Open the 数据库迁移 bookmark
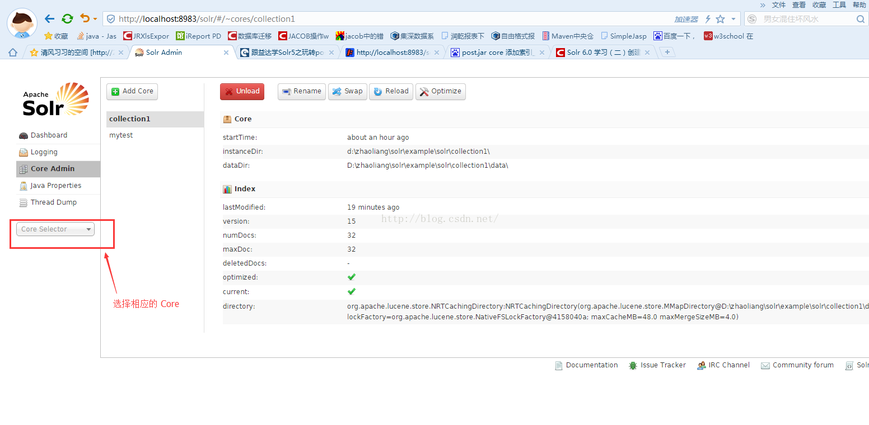The image size is (869, 425). [x=250, y=36]
